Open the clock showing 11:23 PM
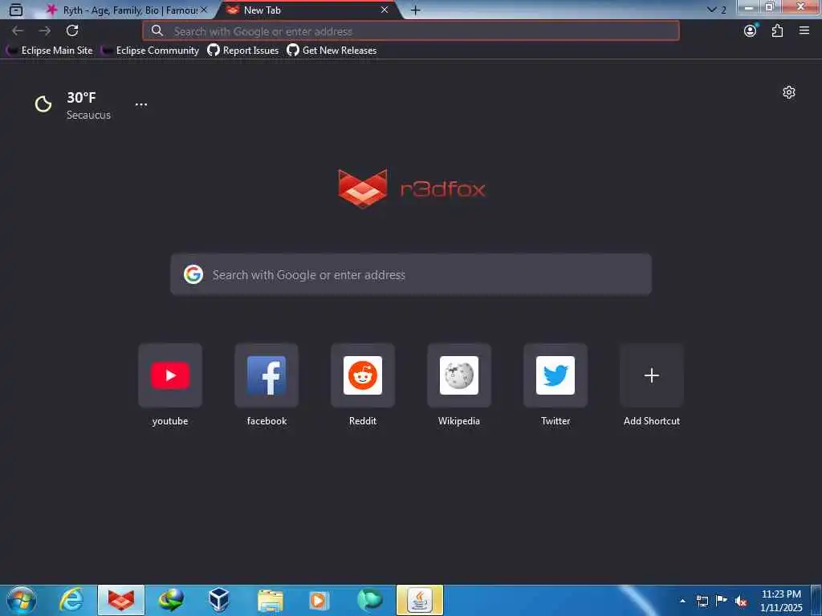822x616 pixels. tap(781, 601)
